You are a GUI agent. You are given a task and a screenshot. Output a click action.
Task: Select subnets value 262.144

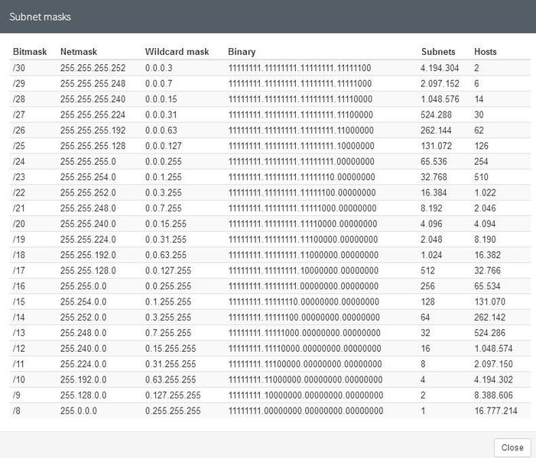(436, 131)
